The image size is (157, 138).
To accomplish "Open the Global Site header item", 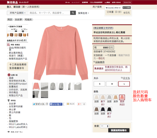I will pyautogui.click(x=127, y=2).
